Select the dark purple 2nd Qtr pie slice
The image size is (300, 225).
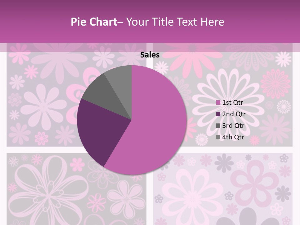coord(100,128)
